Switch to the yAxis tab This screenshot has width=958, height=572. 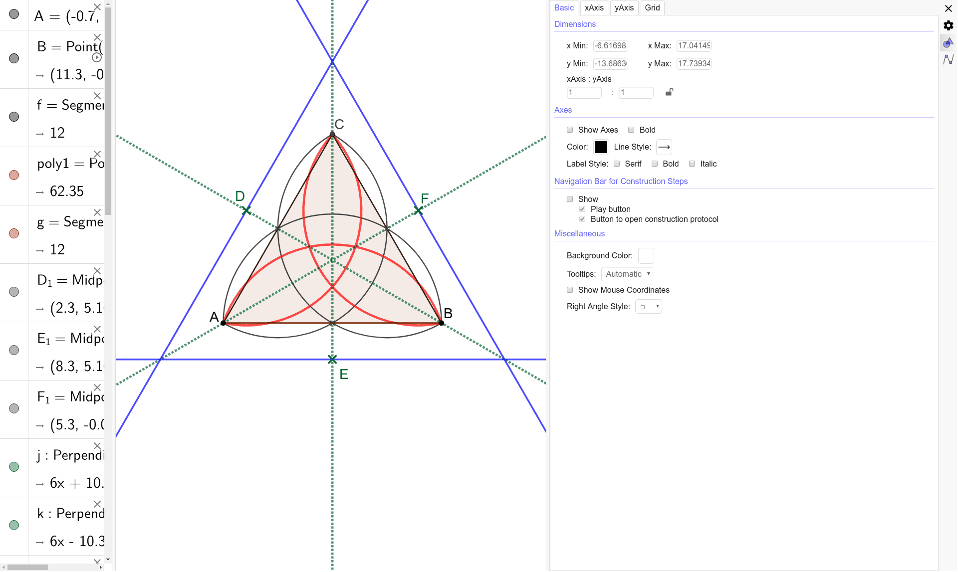click(624, 7)
